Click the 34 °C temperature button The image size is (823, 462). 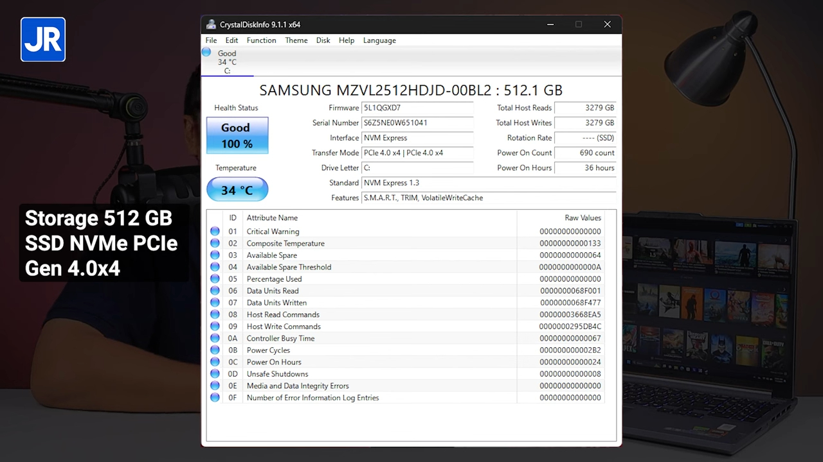[237, 189]
